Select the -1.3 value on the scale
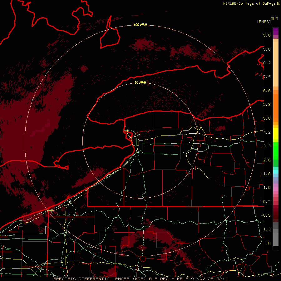This screenshot has height=281, width=281. [x=266, y=229]
